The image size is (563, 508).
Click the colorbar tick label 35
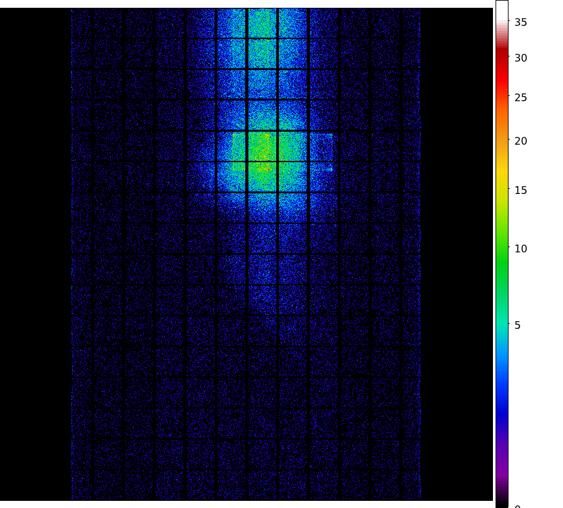point(521,23)
